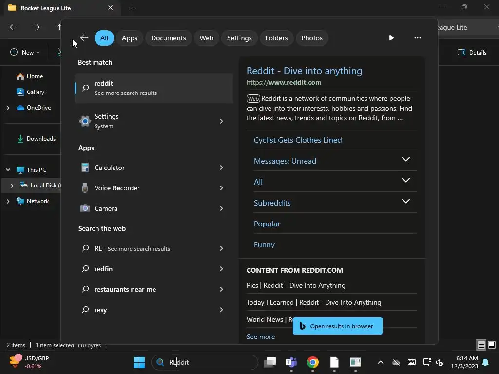Open the New dropdown in File Explorer
This screenshot has height=374, width=499.
pos(25,52)
